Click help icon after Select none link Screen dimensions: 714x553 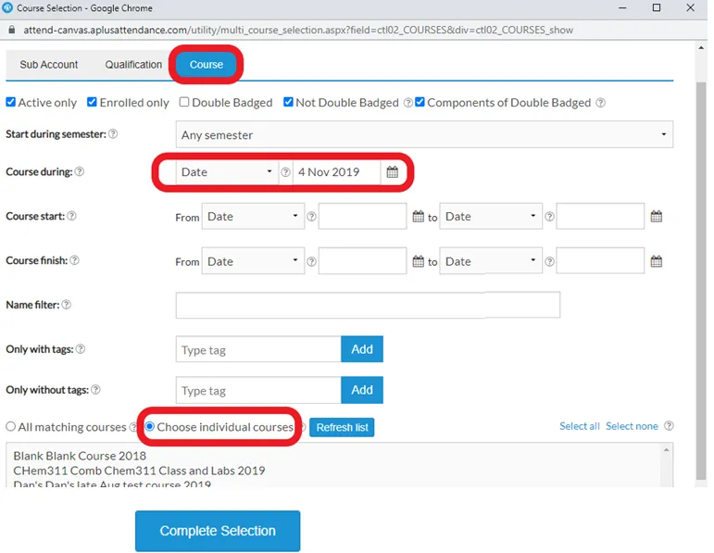click(669, 426)
